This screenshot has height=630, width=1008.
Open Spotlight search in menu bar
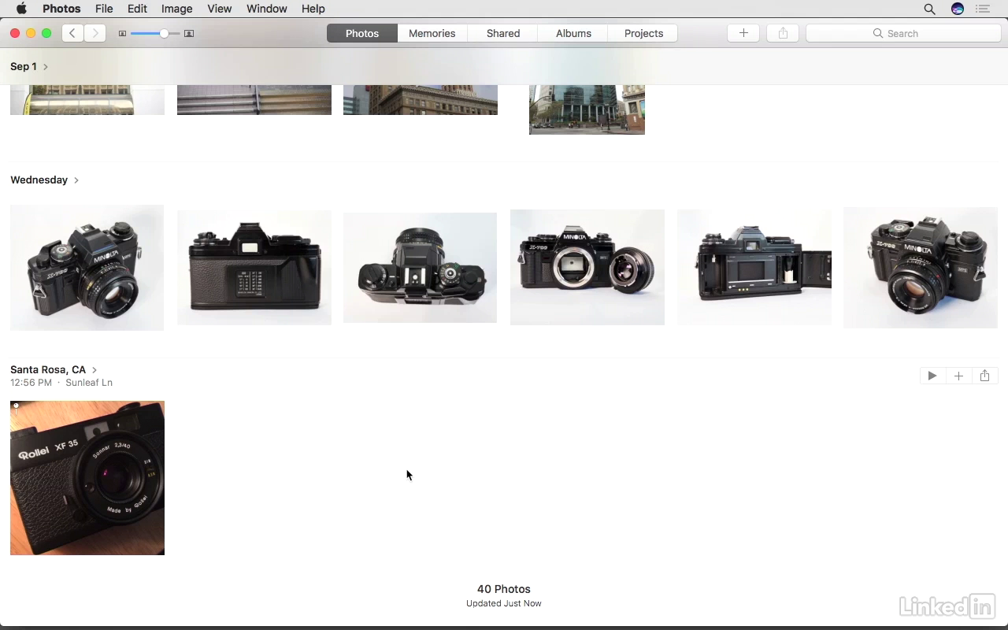click(929, 9)
